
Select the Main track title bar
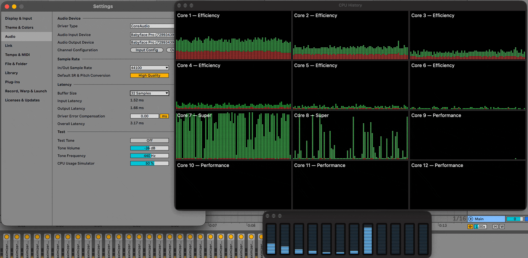pos(486,219)
